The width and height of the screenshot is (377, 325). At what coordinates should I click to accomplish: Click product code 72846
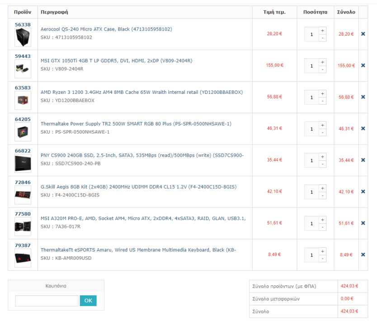[23, 182]
